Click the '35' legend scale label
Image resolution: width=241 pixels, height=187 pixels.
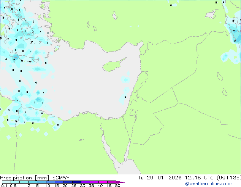point(91,185)
